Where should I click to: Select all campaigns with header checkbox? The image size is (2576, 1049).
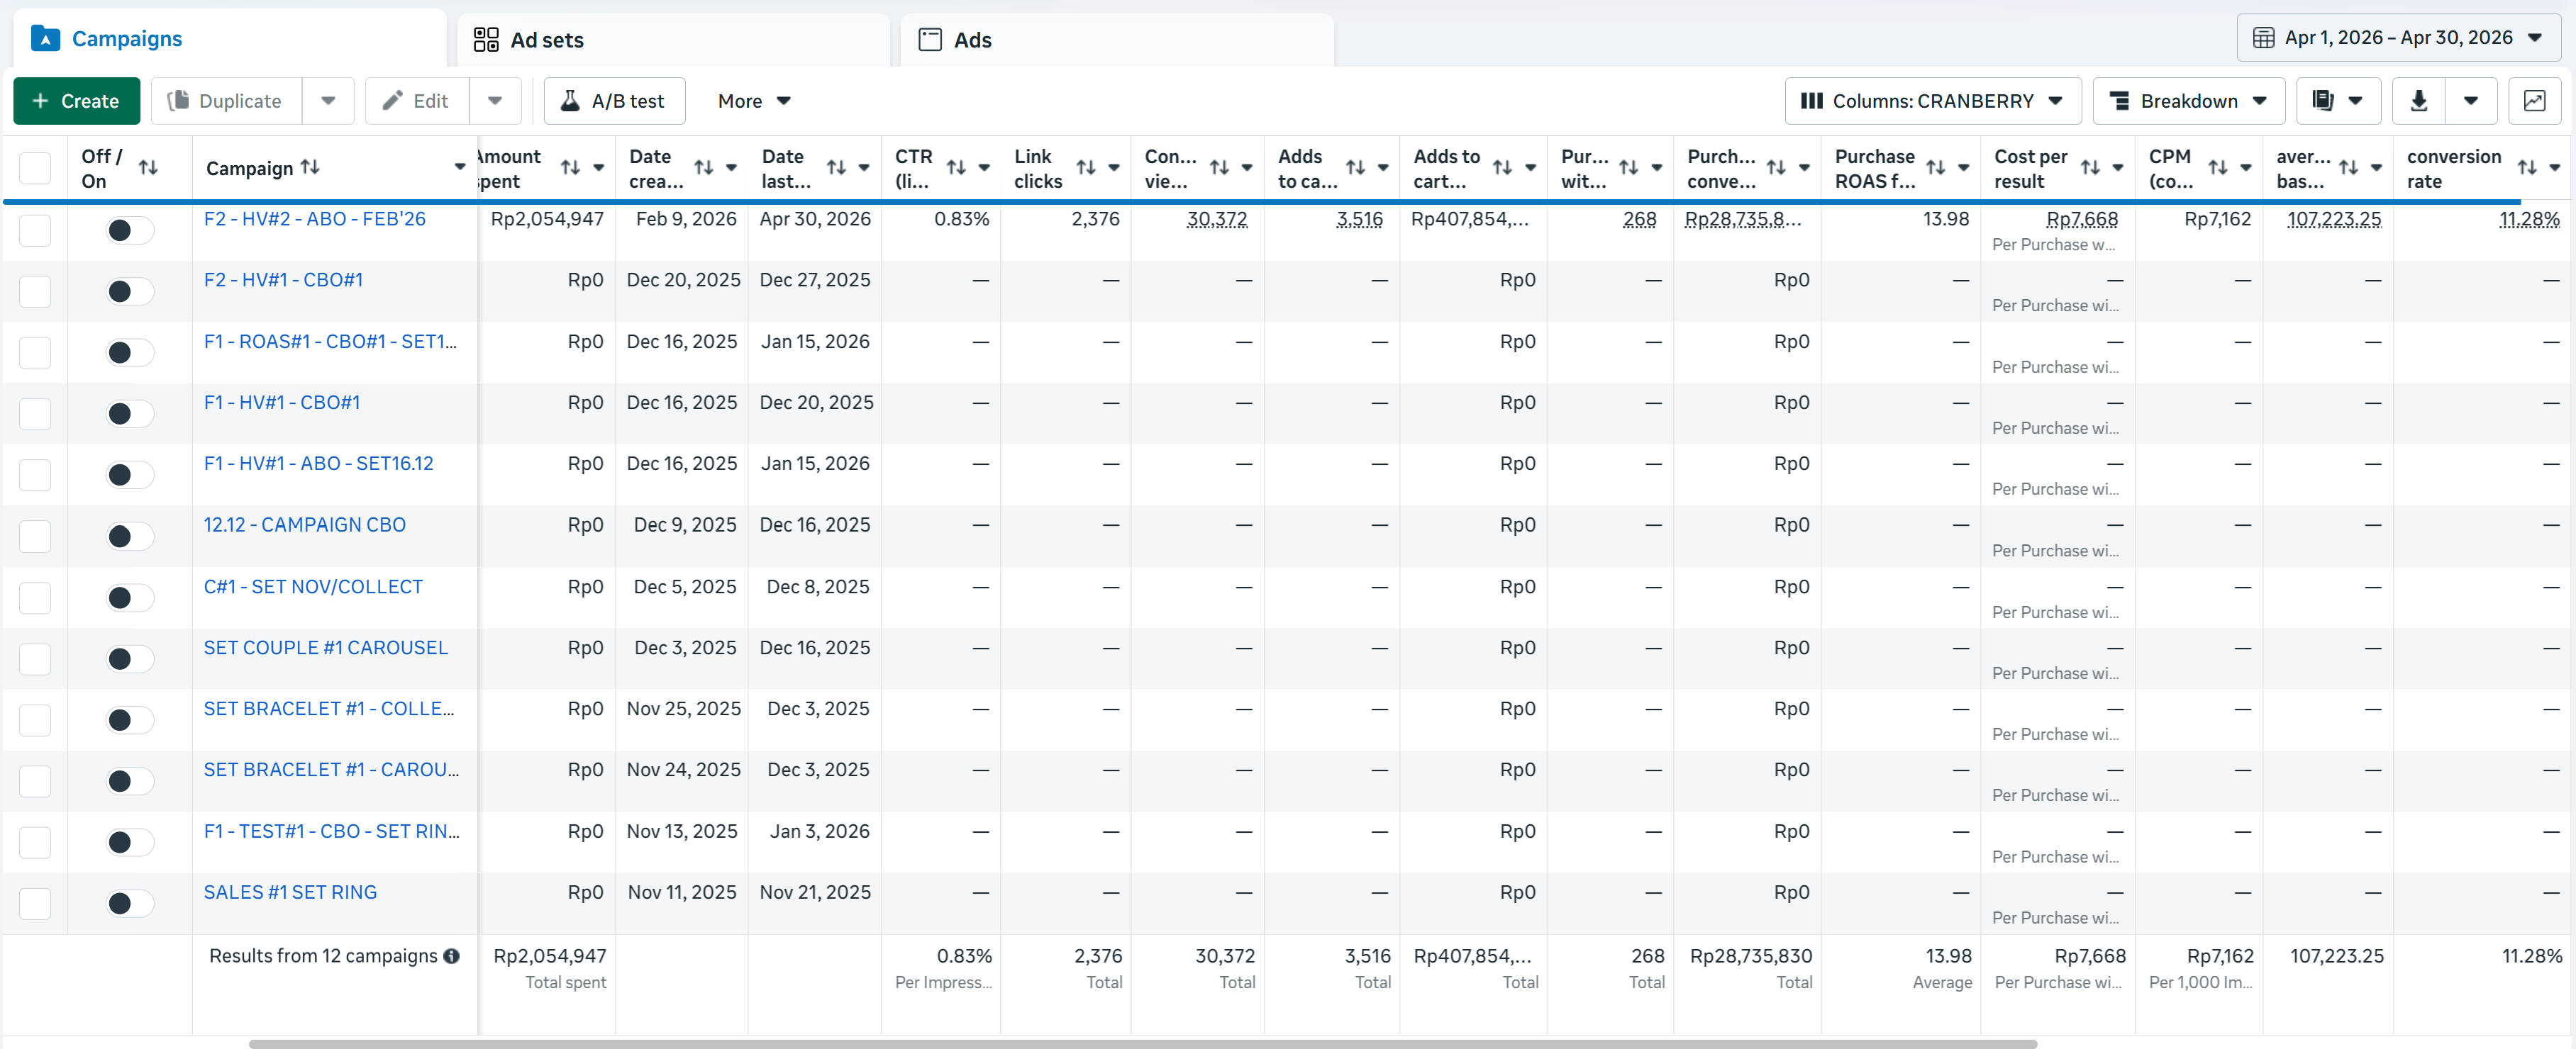pyautogui.click(x=35, y=168)
